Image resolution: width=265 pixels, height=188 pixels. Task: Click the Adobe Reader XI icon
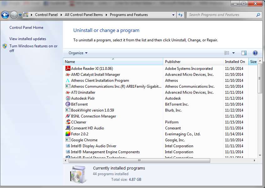pyautogui.click(x=68, y=68)
